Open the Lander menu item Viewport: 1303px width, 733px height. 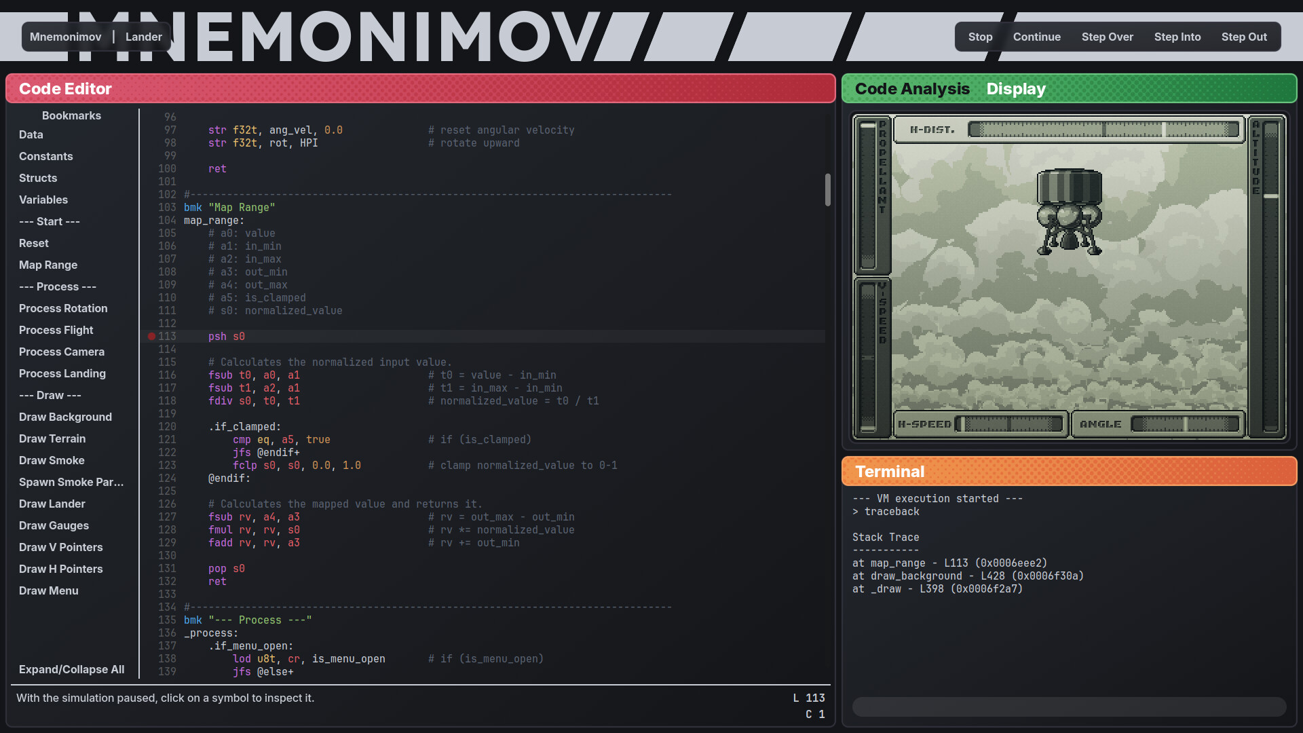click(x=143, y=37)
